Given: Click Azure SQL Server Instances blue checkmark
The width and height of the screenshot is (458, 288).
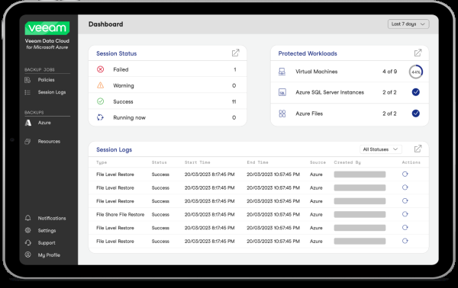Looking at the screenshot, I should coord(416,92).
